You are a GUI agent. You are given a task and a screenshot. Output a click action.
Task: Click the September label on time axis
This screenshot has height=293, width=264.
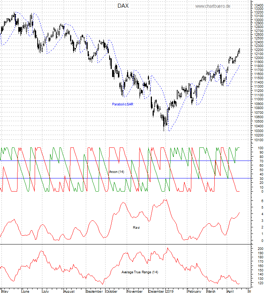coord(95,291)
